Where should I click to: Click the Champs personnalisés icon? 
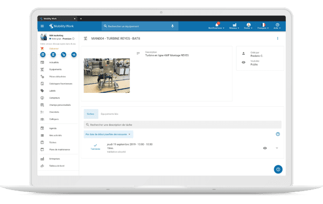point(42,105)
